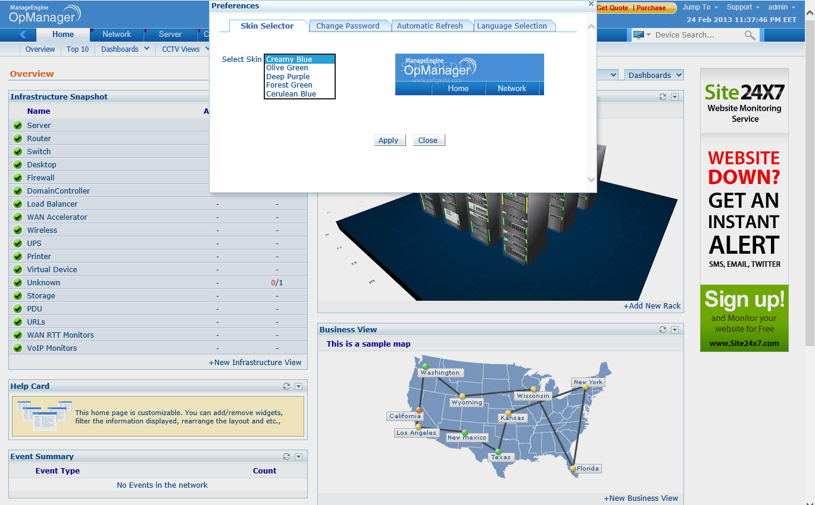Click green status icon beside Printer
815x505 pixels.
point(18,257)
